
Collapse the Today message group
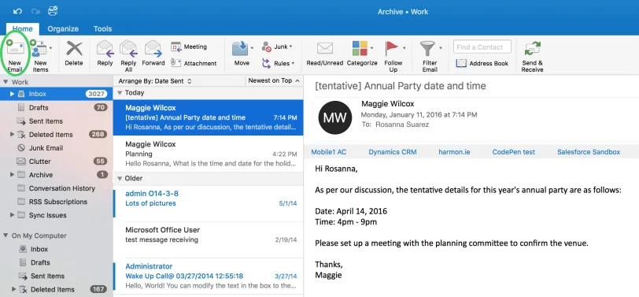(120, 93)
